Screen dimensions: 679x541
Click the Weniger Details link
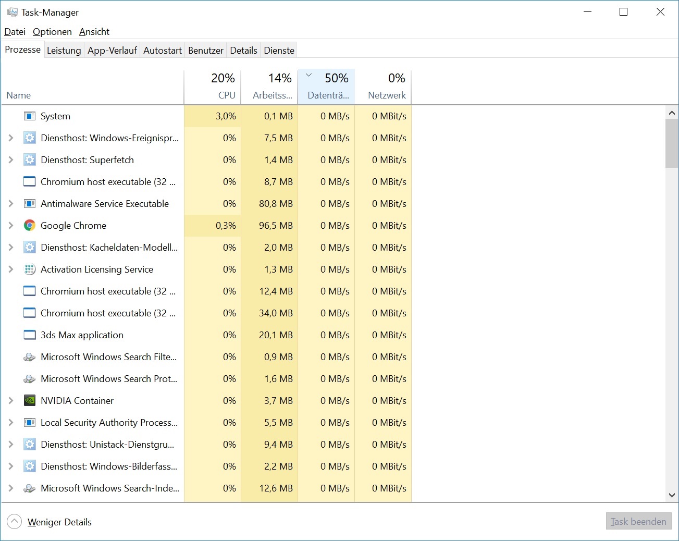click(59, 522)
